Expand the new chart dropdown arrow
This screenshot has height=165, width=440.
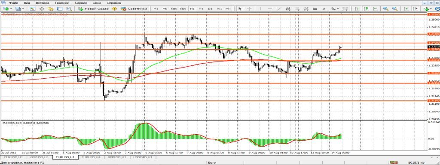click(x=11, y=9)
